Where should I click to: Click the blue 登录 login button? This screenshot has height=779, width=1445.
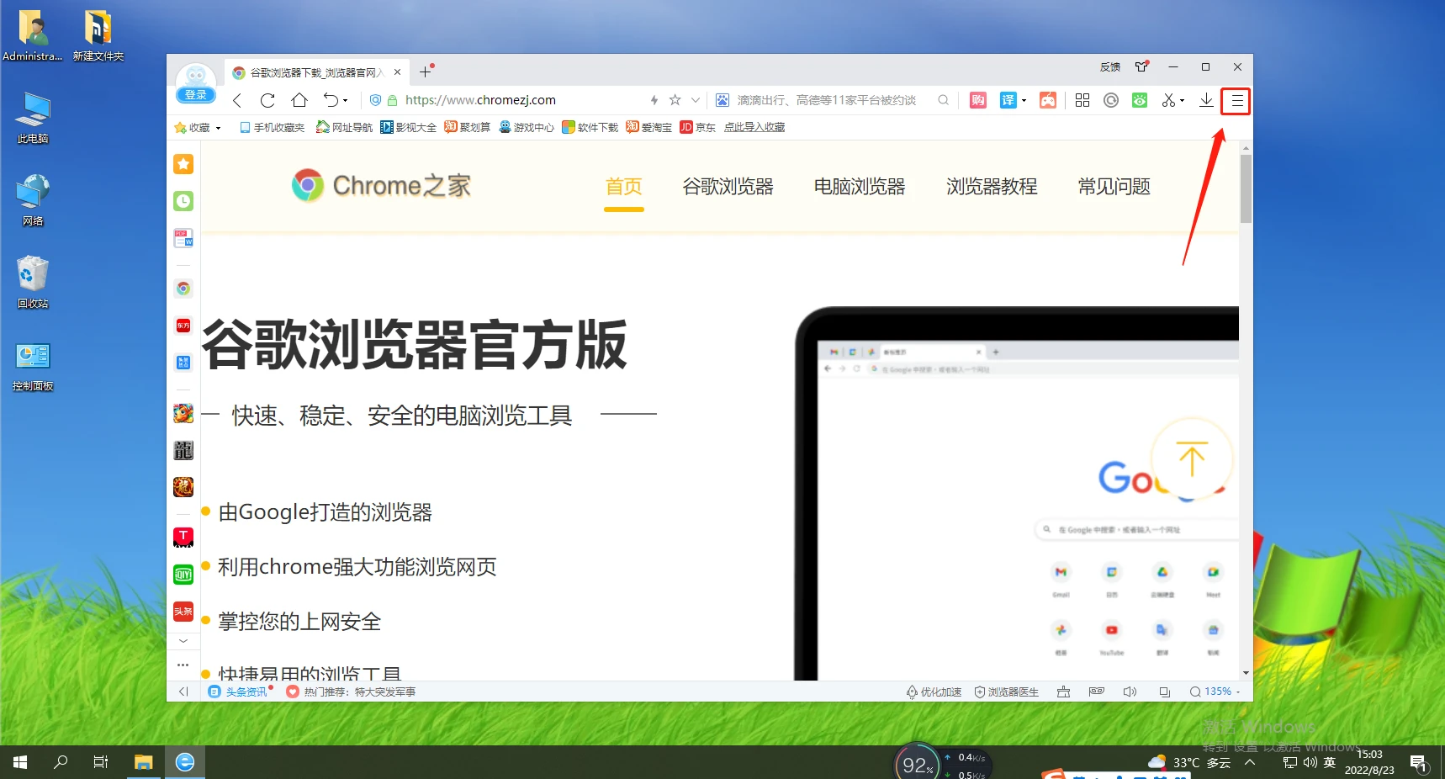196,95
